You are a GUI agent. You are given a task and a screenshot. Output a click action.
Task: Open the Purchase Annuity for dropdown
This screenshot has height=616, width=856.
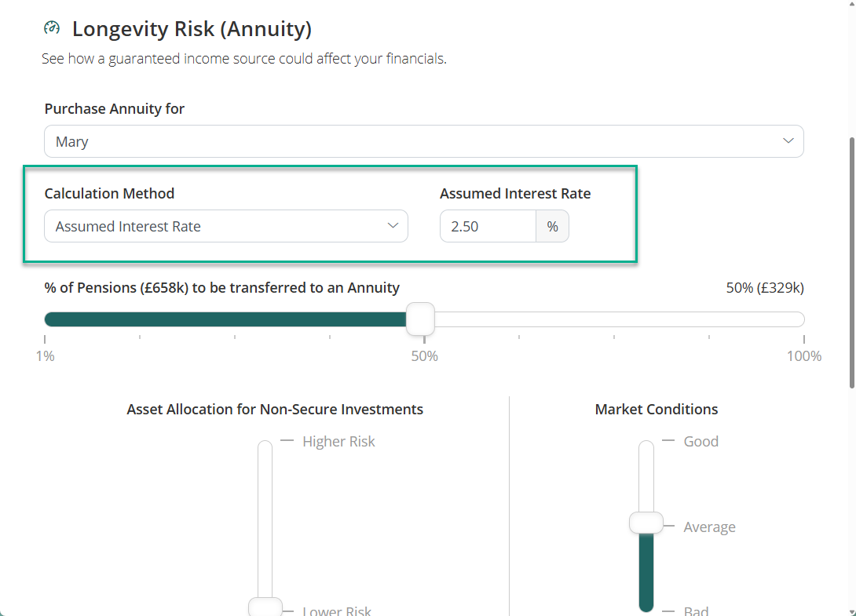click(x=423, y=141)
